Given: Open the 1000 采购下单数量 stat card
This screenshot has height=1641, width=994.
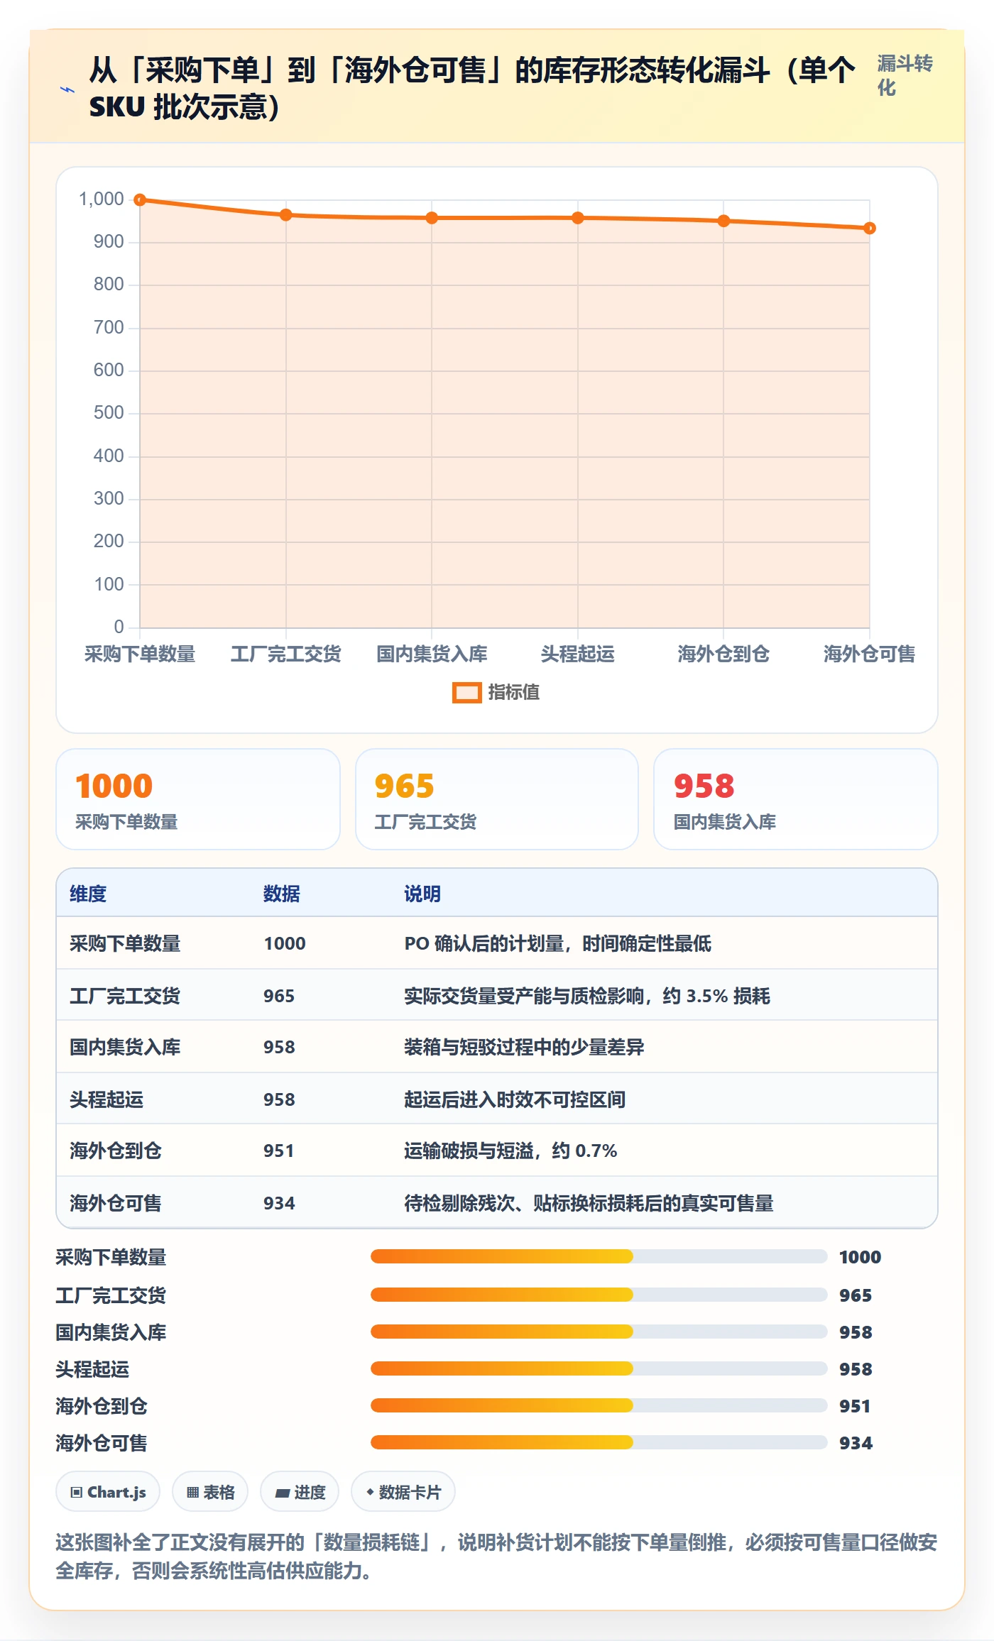Looking at the screenshot, I should tap(198, 799).
